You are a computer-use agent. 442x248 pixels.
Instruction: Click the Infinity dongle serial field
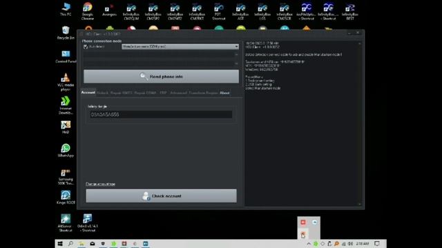[x=161, y=114]
